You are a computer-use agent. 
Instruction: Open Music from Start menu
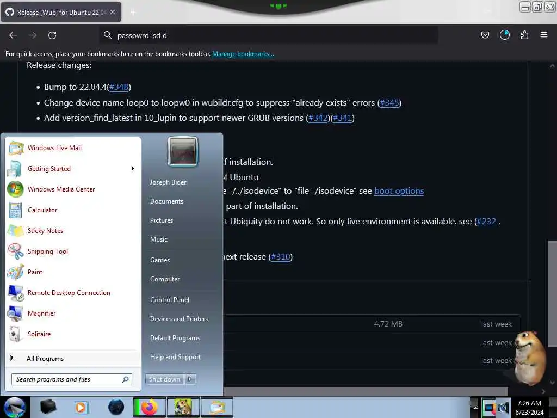(159, 239)
